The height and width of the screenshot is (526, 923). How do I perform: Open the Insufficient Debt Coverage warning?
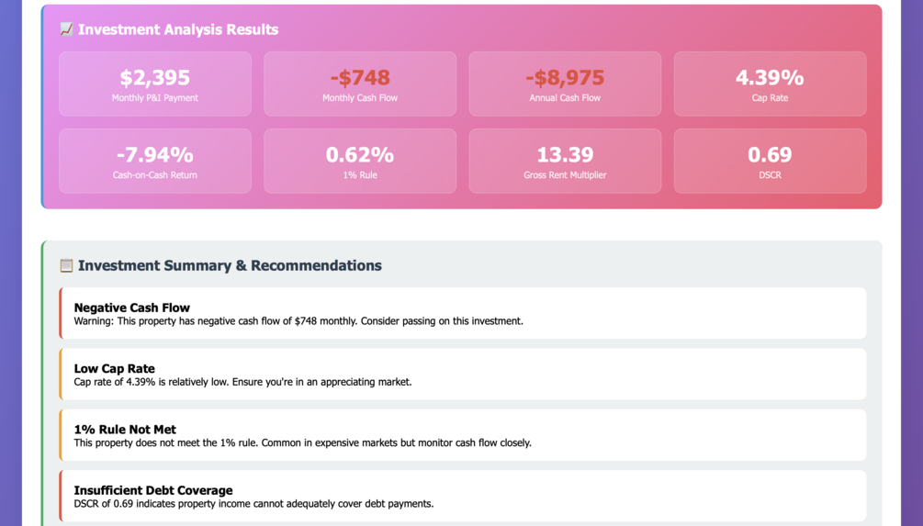coord(464,496)
